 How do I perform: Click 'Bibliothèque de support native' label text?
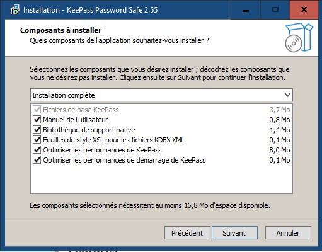89,130
